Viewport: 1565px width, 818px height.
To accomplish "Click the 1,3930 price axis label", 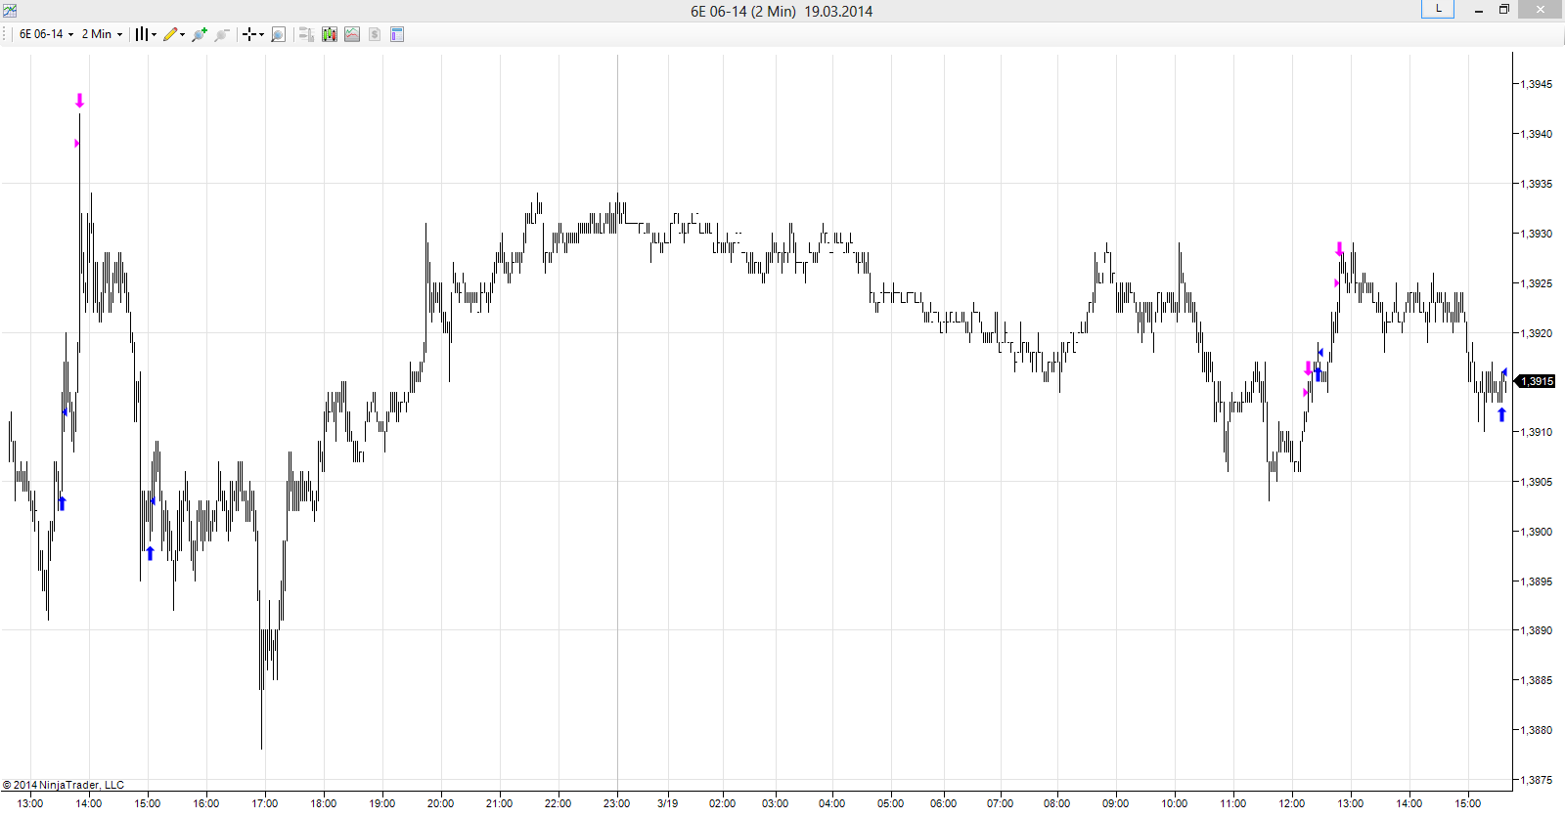I will [x=1536, y=234].
